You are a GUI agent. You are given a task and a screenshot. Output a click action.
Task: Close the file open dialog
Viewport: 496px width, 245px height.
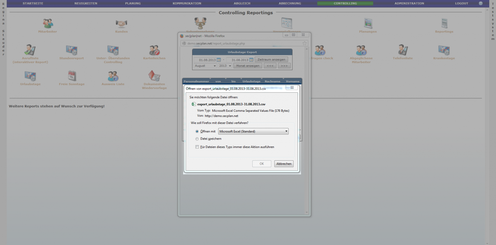(x=292, y=88)
